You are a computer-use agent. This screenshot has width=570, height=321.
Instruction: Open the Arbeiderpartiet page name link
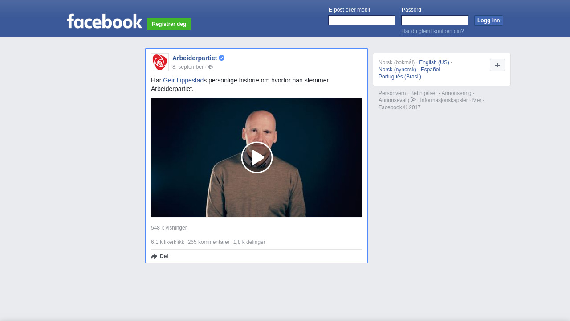(195, 58)
